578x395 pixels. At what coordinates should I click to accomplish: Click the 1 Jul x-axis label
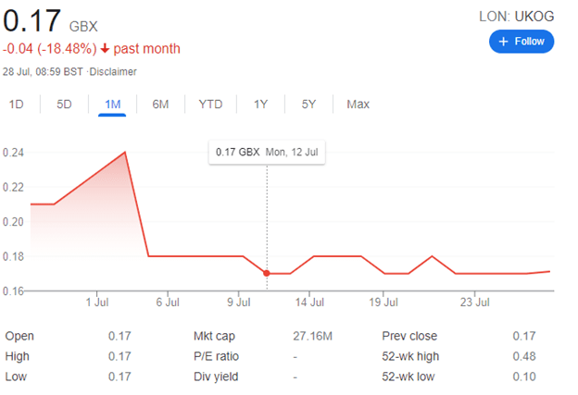tap(97, 301)
